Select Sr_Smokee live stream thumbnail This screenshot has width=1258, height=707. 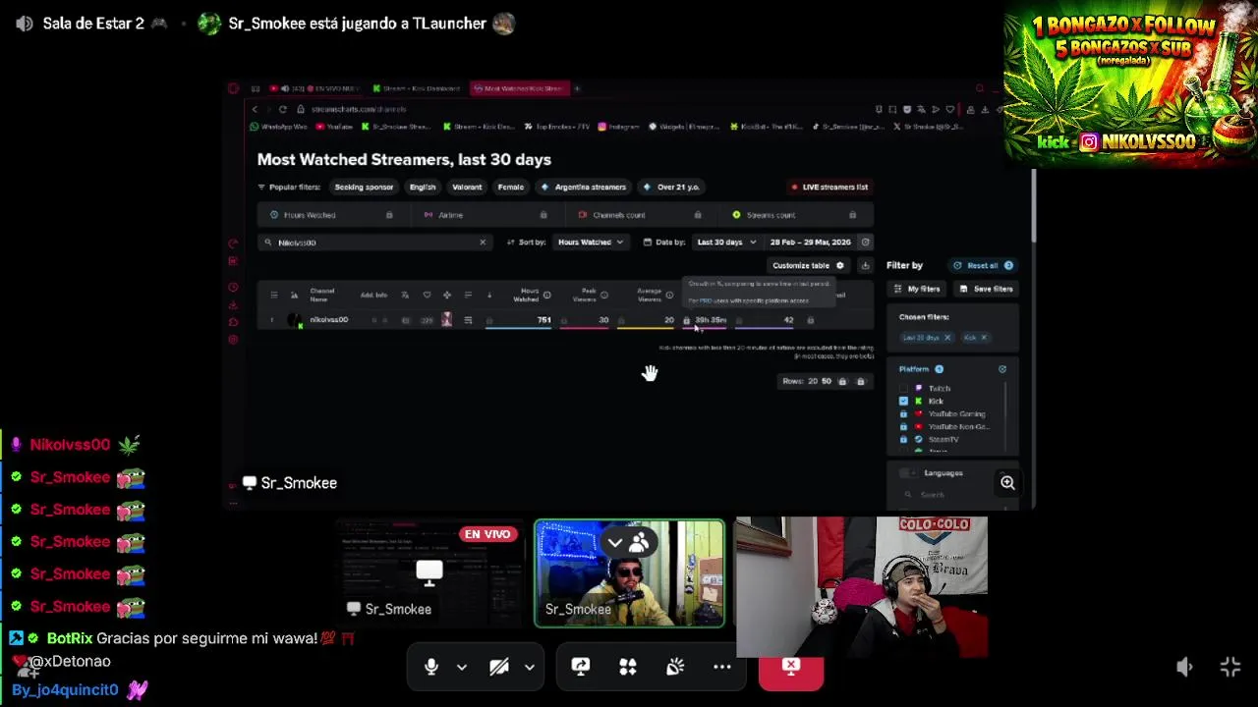[429, 573]
